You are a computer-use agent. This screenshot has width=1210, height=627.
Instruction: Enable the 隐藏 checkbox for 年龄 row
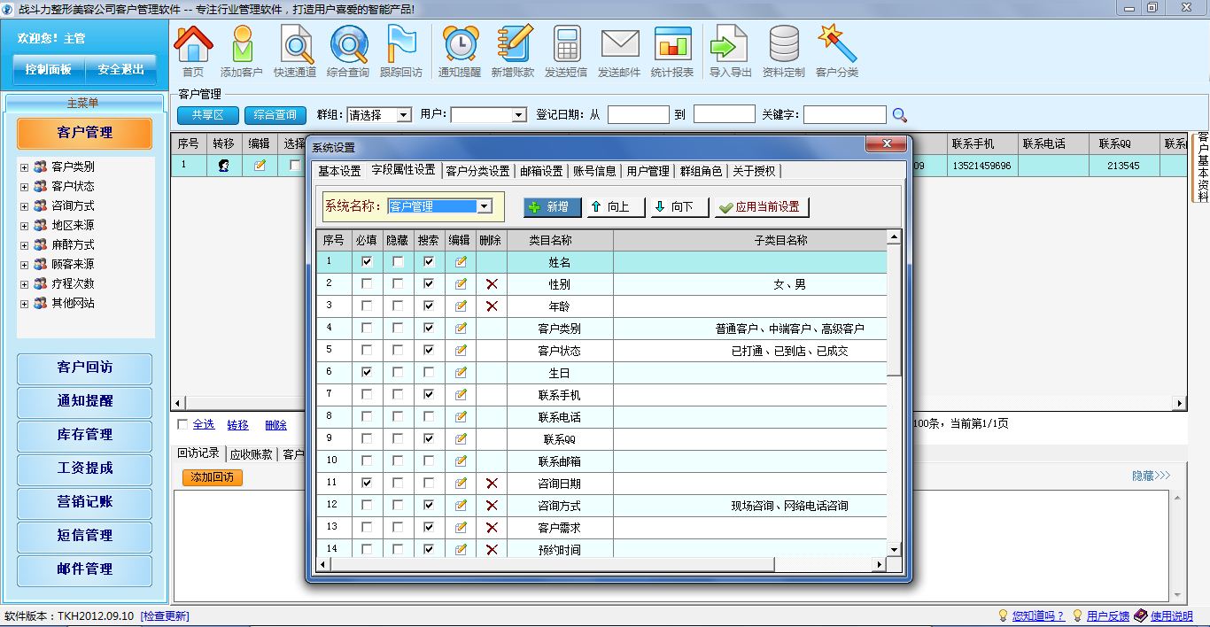[398, 306]
